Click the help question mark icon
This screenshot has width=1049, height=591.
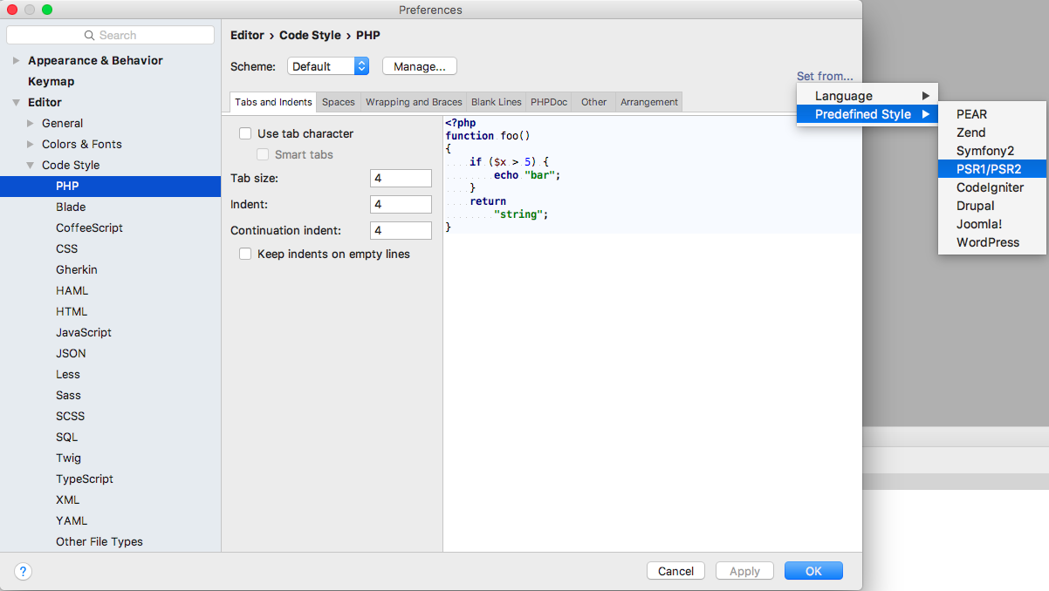[x=23, y=571]
